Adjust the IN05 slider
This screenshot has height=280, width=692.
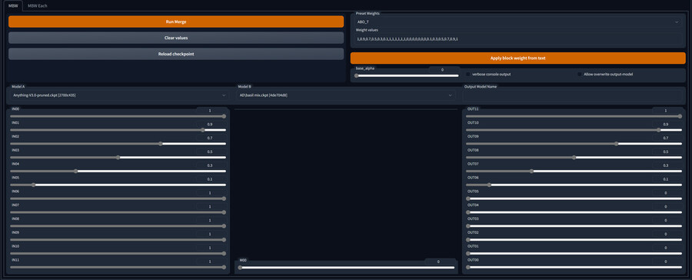point(118,185)
